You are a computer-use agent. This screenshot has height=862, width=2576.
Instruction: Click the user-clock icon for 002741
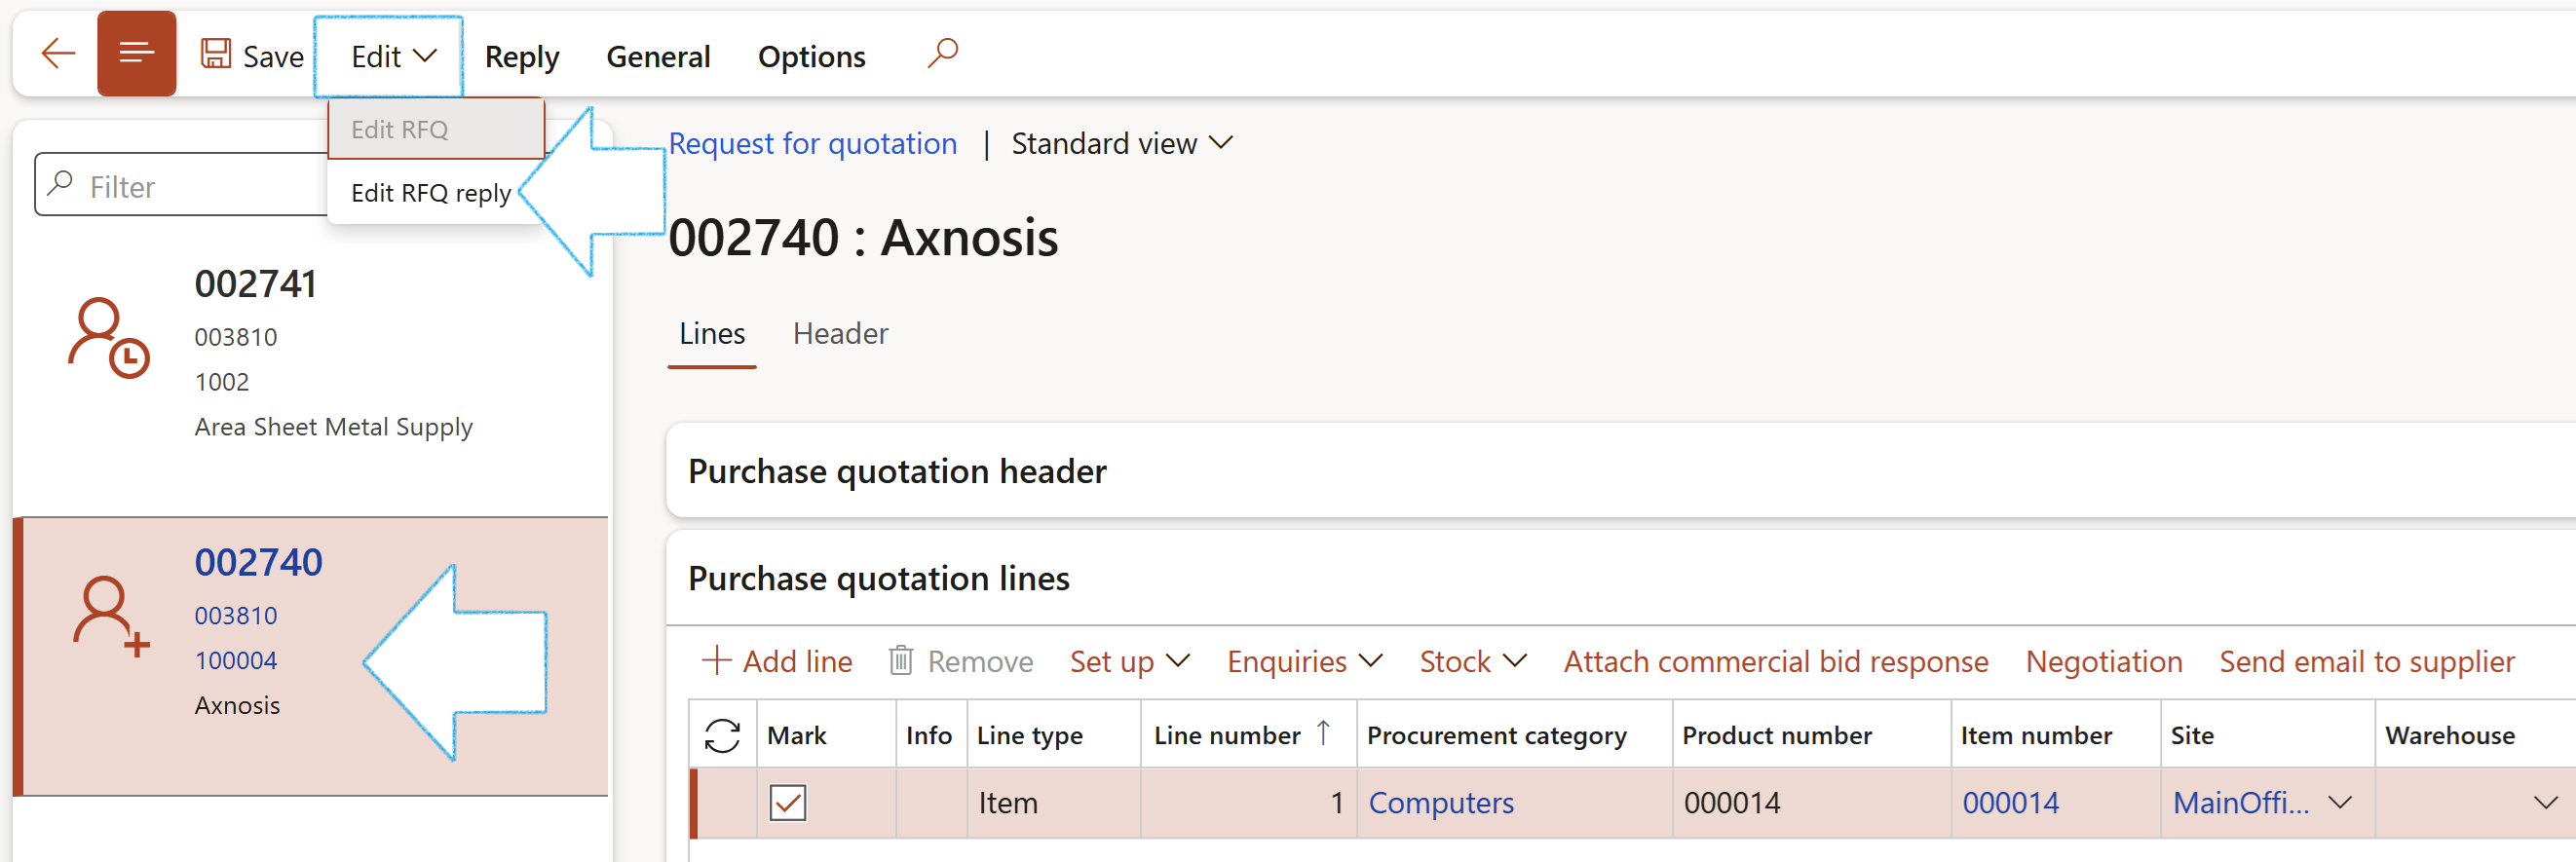click(108, 337)
